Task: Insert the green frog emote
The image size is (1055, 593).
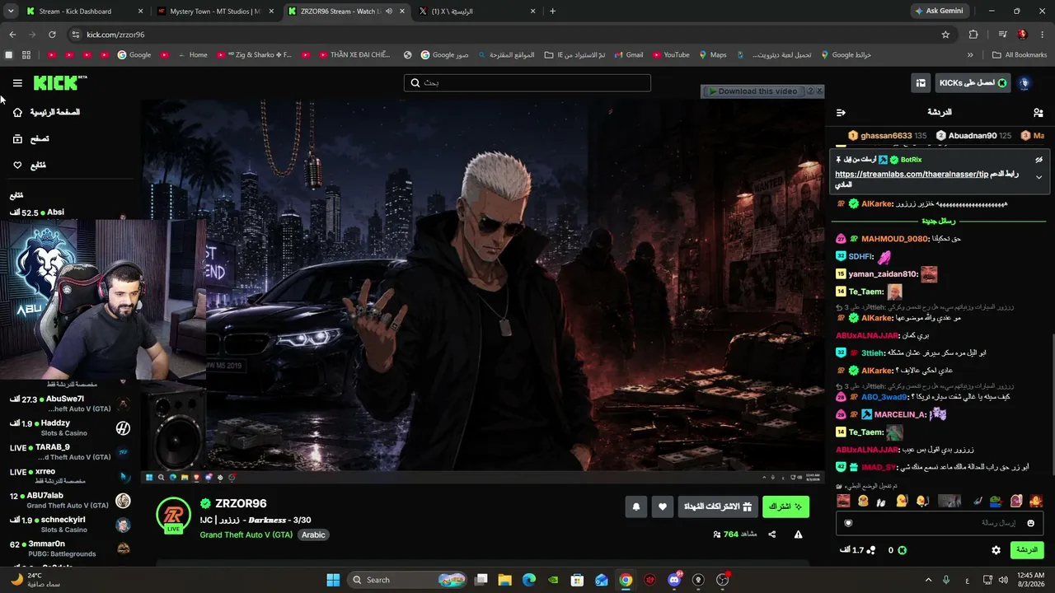Action: click(x=996, y=501)
